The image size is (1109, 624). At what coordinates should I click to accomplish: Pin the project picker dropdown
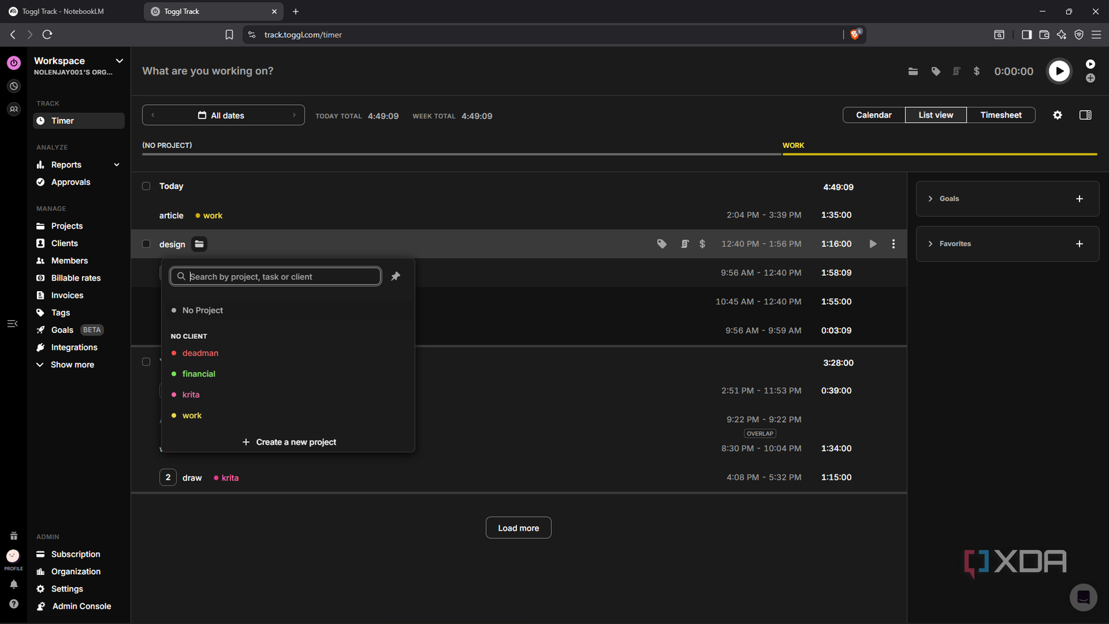tap(396, 276)
